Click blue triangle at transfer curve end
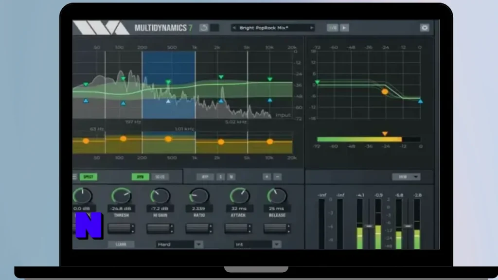This screenshot has width=498, height=280. tap(420, 101)
